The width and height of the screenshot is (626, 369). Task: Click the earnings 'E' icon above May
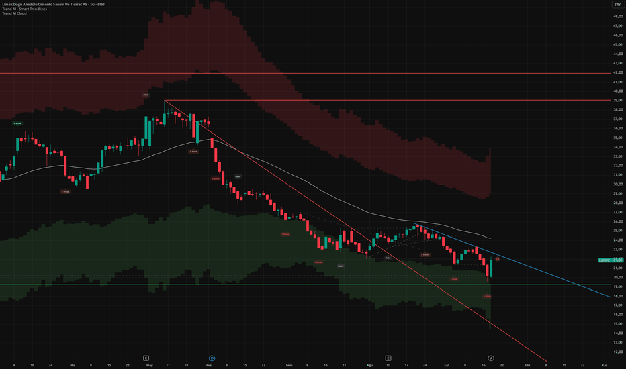point(146,358)
